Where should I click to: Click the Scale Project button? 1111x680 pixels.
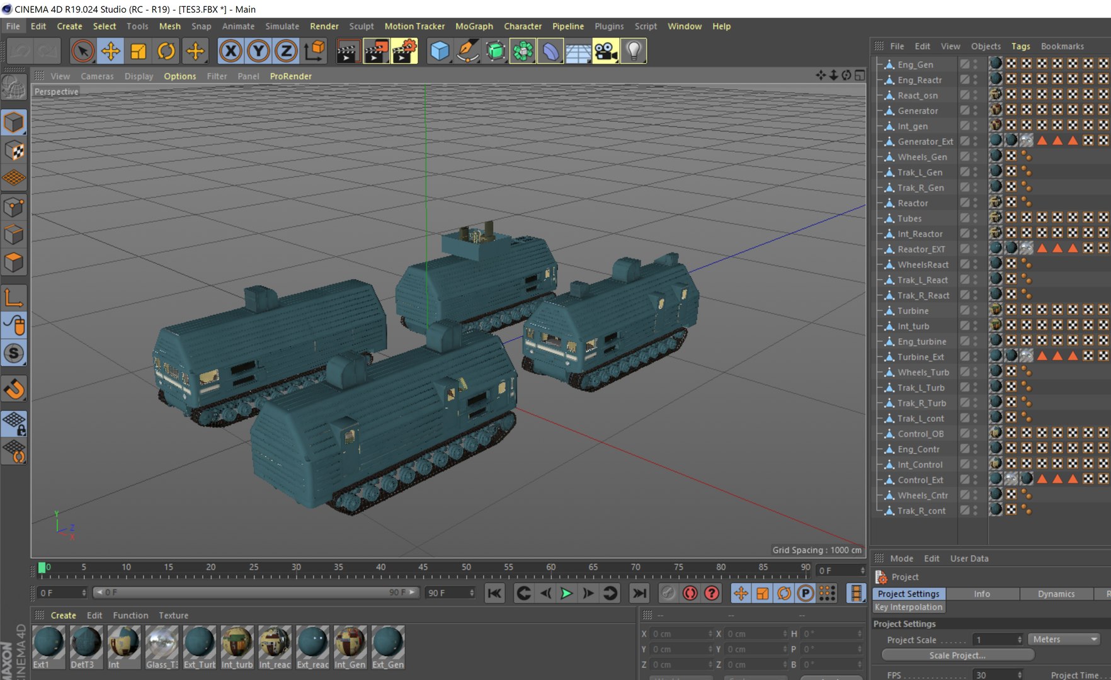[957, 655]
